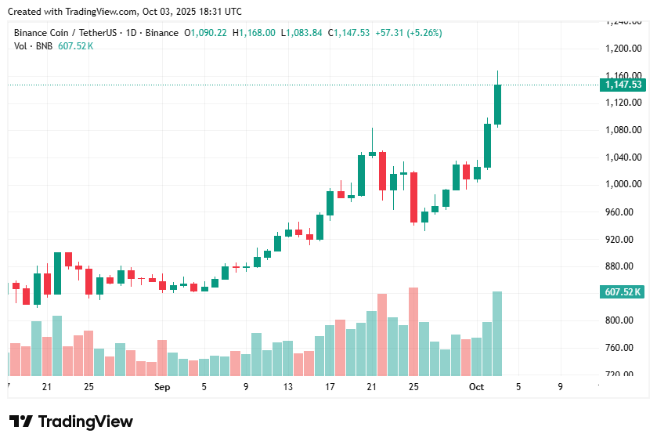Screen dimensions: 657x445
Task: Click the 1,000.00 price axis label
Action: click(x=623, y=184)
